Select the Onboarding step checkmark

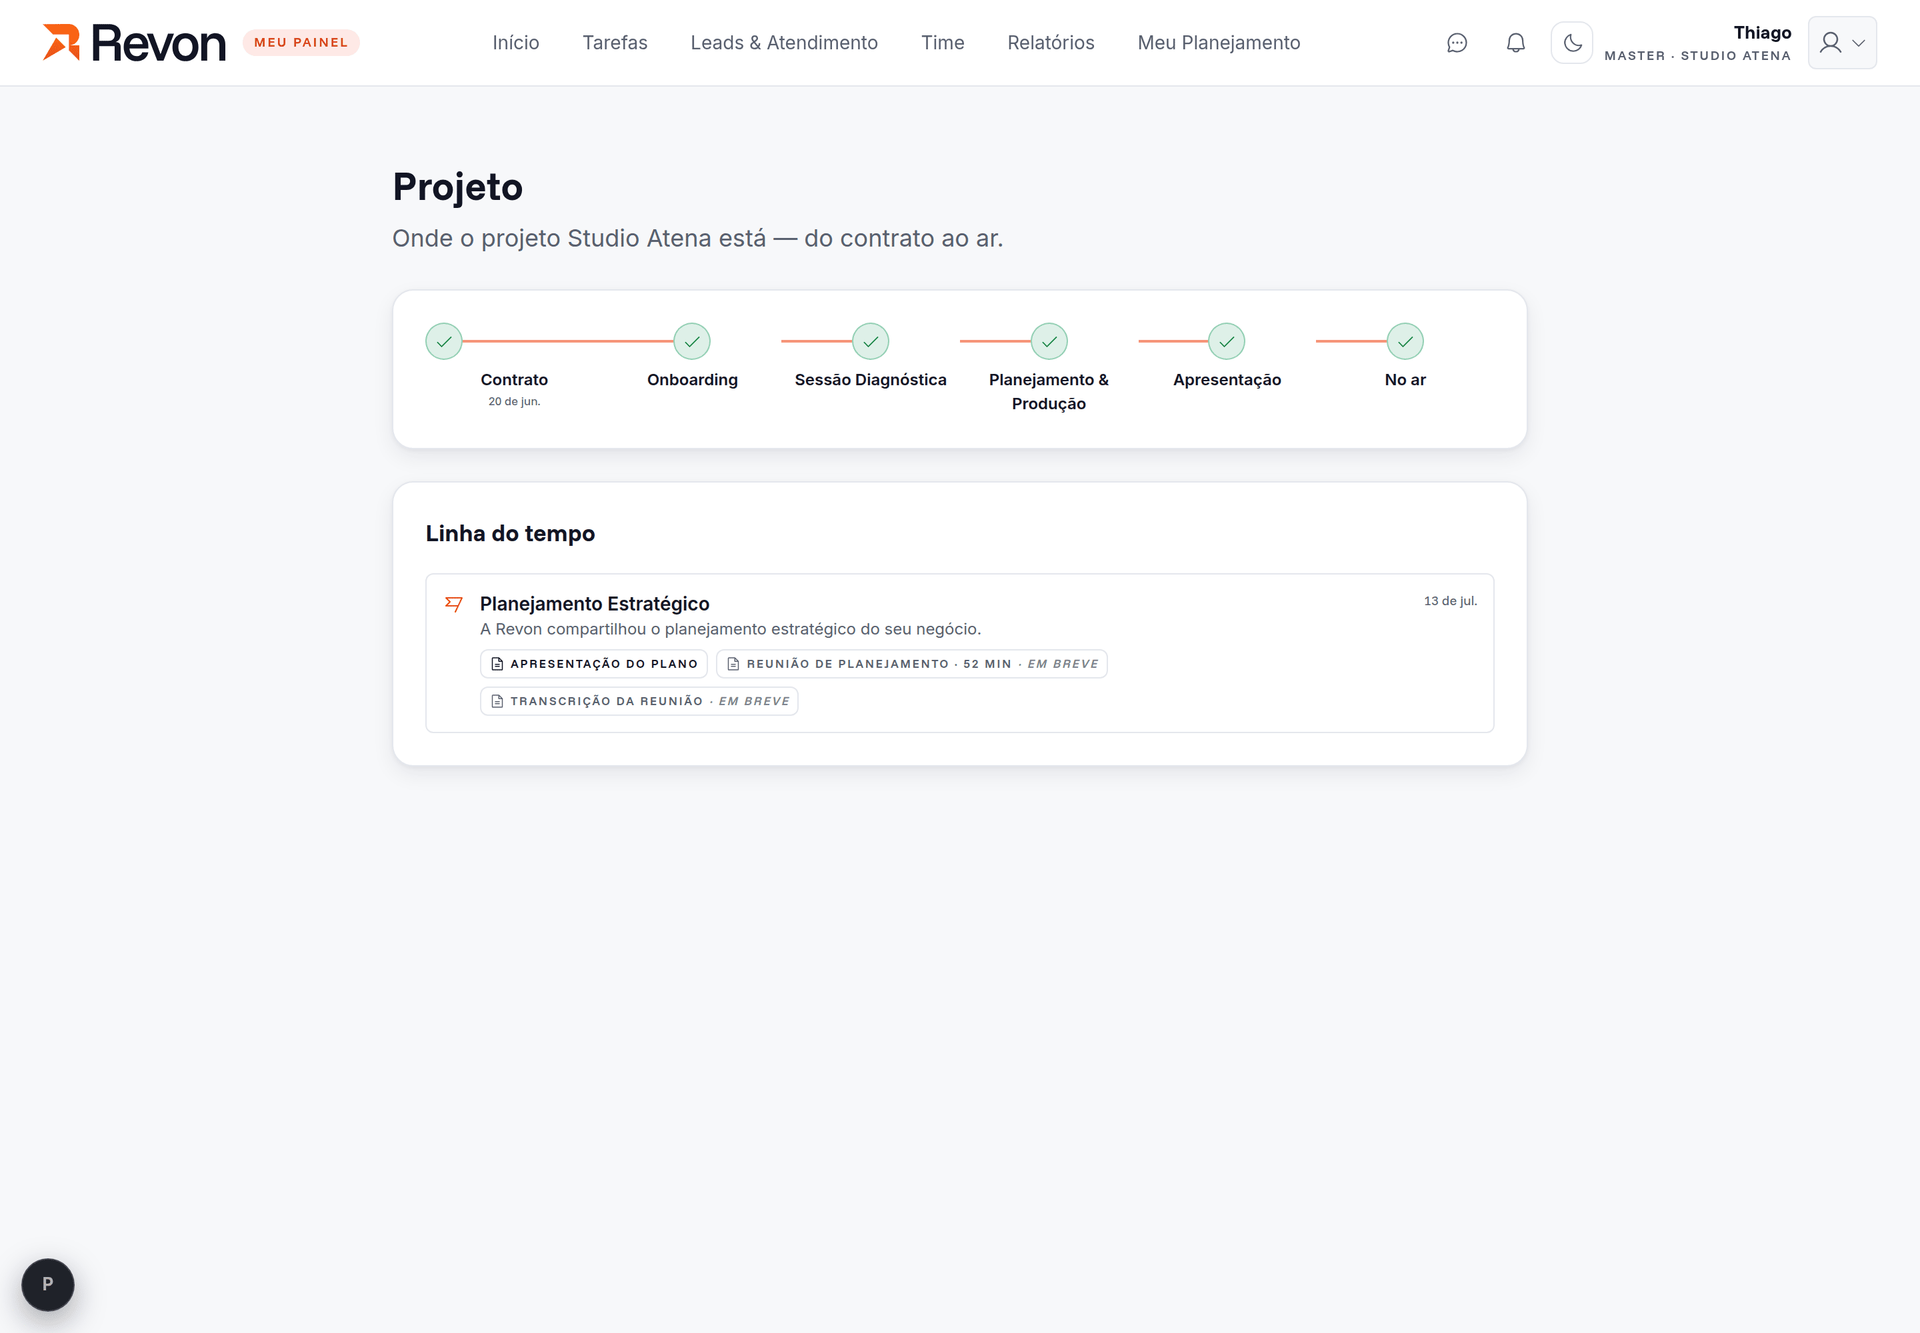click(x=692, y=341)
